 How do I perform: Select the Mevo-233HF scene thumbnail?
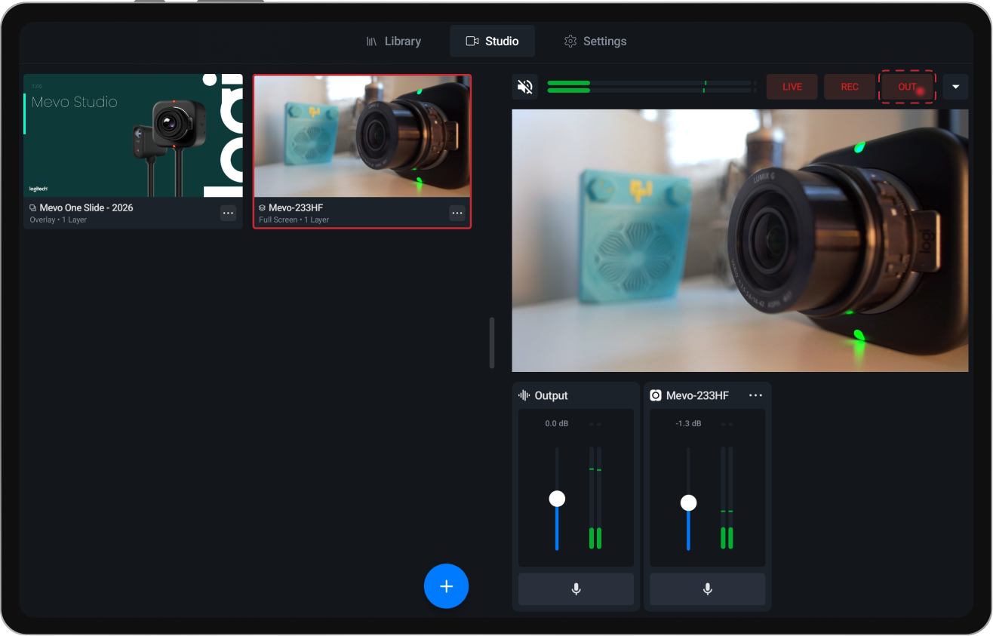tap(361, 137)
